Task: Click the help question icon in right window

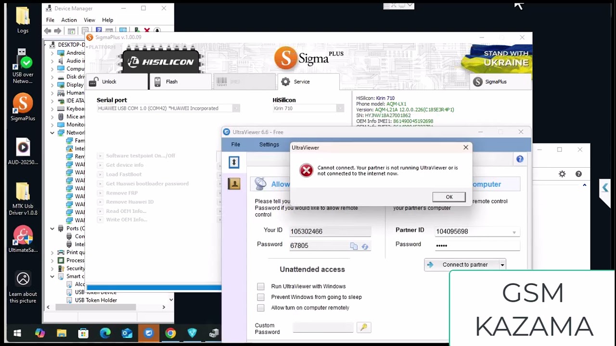Action: tap(578, 174)
